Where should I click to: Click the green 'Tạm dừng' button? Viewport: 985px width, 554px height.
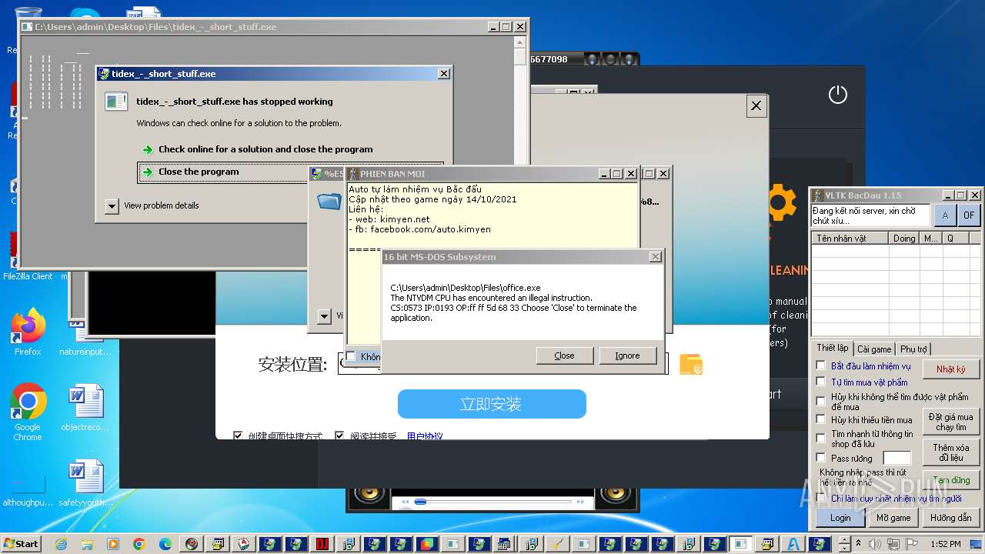(x=950, y=480)
